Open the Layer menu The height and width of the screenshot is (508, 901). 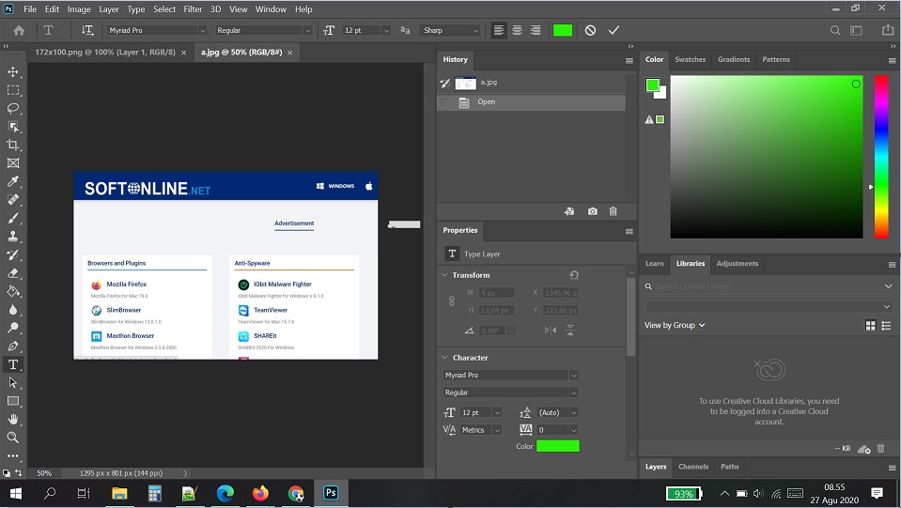(109, 9)
